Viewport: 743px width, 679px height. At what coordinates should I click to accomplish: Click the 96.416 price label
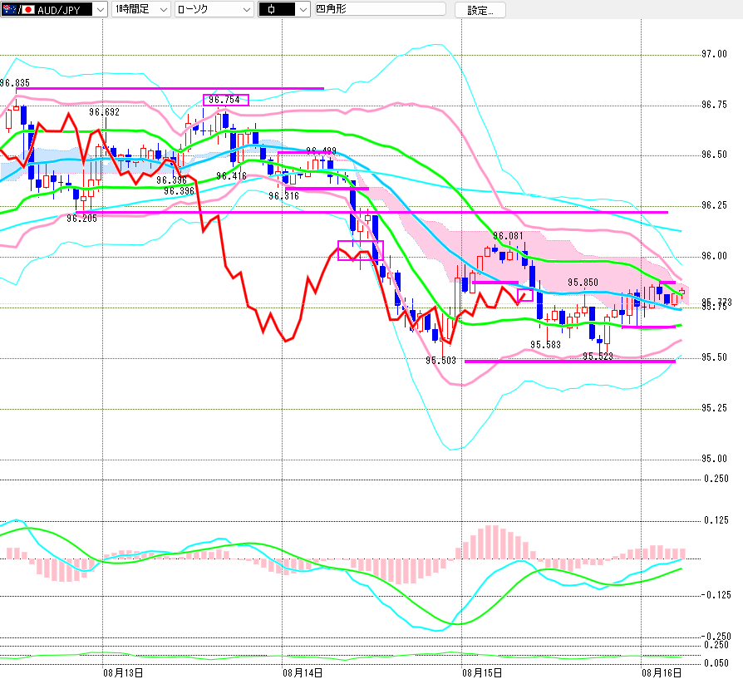(231, 176)
